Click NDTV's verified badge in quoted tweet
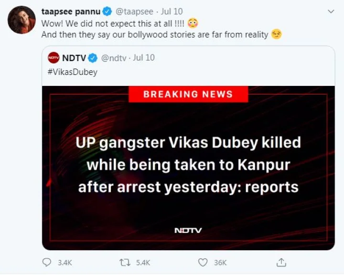 (93, 58)
